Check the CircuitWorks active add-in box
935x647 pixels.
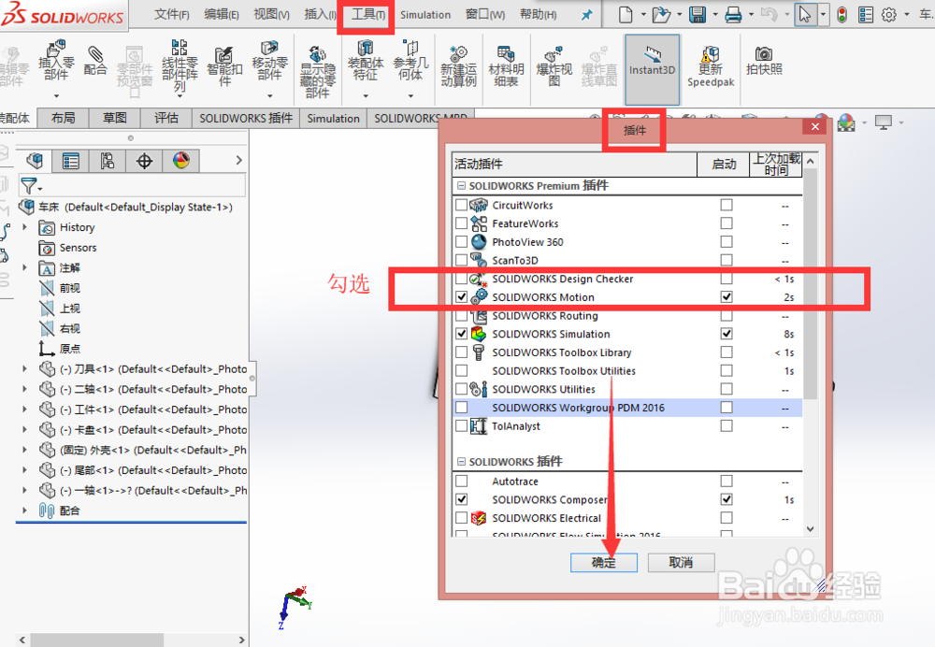(x=461, y=205)
